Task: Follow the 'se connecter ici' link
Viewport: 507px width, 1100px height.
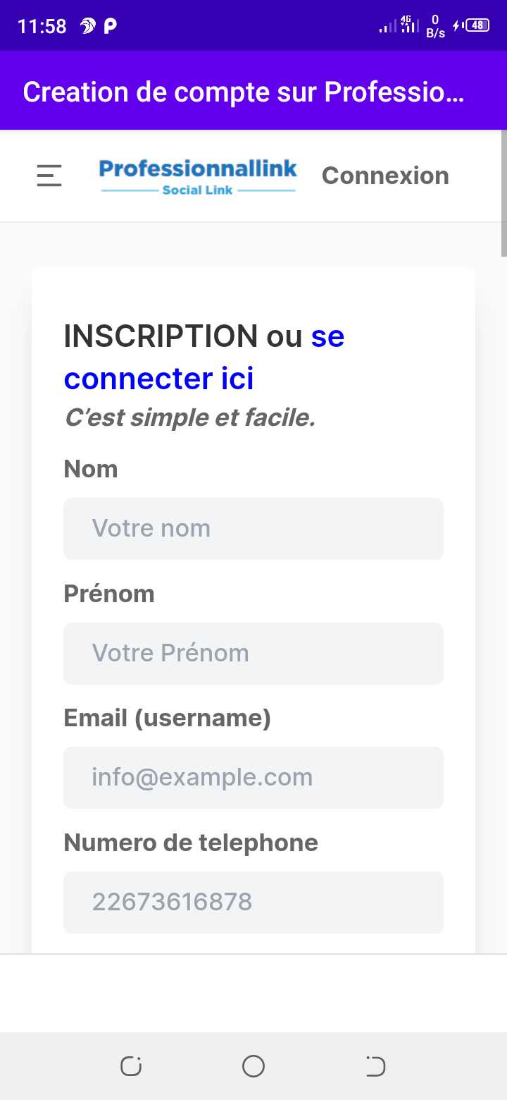Action: (204, 357)
